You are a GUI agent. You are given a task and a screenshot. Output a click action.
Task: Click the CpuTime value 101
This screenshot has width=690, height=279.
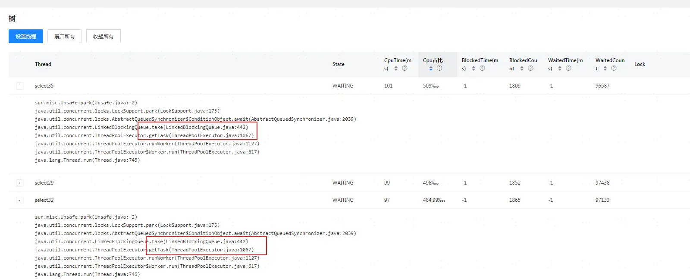coord(389,86)
